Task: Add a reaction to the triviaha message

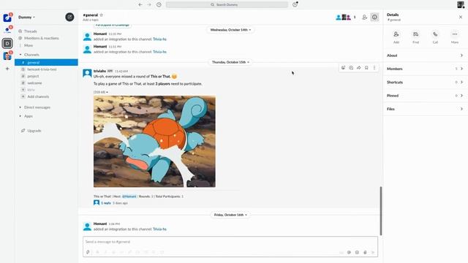Action: click(343, 68)
